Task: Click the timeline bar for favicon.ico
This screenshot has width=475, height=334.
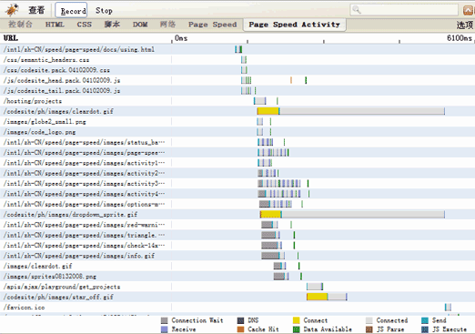Action: [x=448, y=308]
